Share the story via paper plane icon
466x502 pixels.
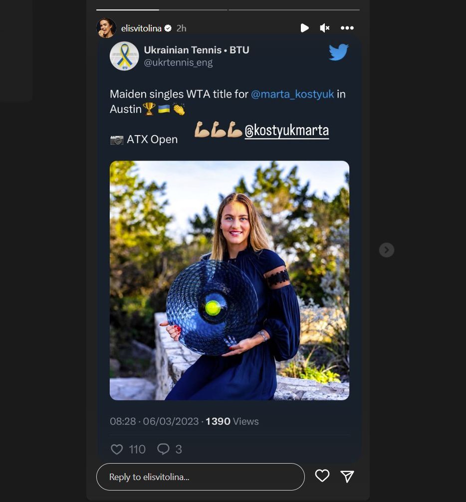347,477
